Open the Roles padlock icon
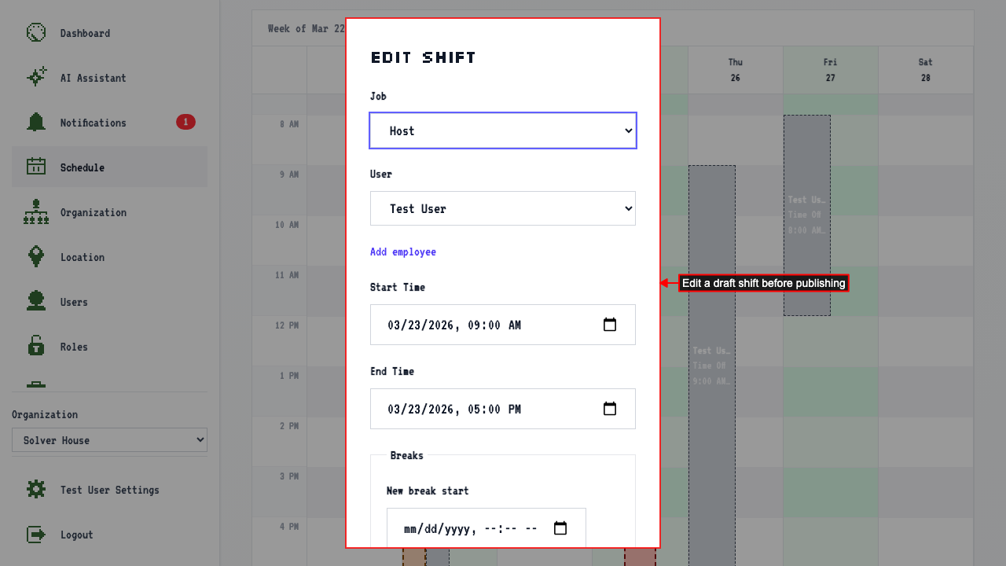This screenshot has height=566, width=1006. (36, 347)
